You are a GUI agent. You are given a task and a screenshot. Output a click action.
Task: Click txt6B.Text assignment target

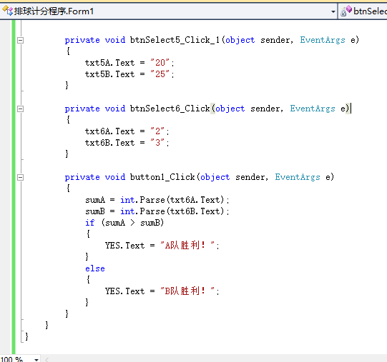pyautogui.click(x=110, y=142)
